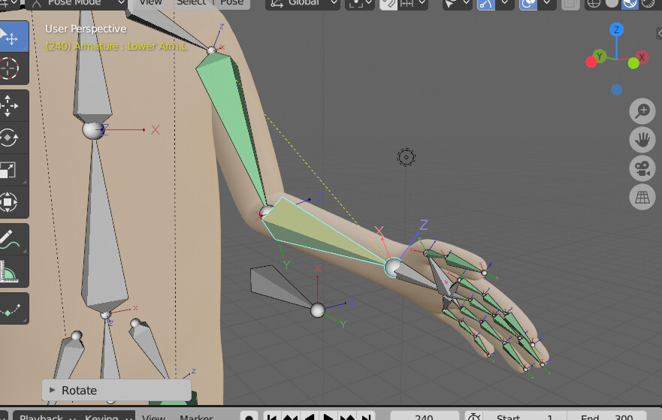Toggle viewport gizmos display
Screen dimensions: 662x420
[486, 4]
